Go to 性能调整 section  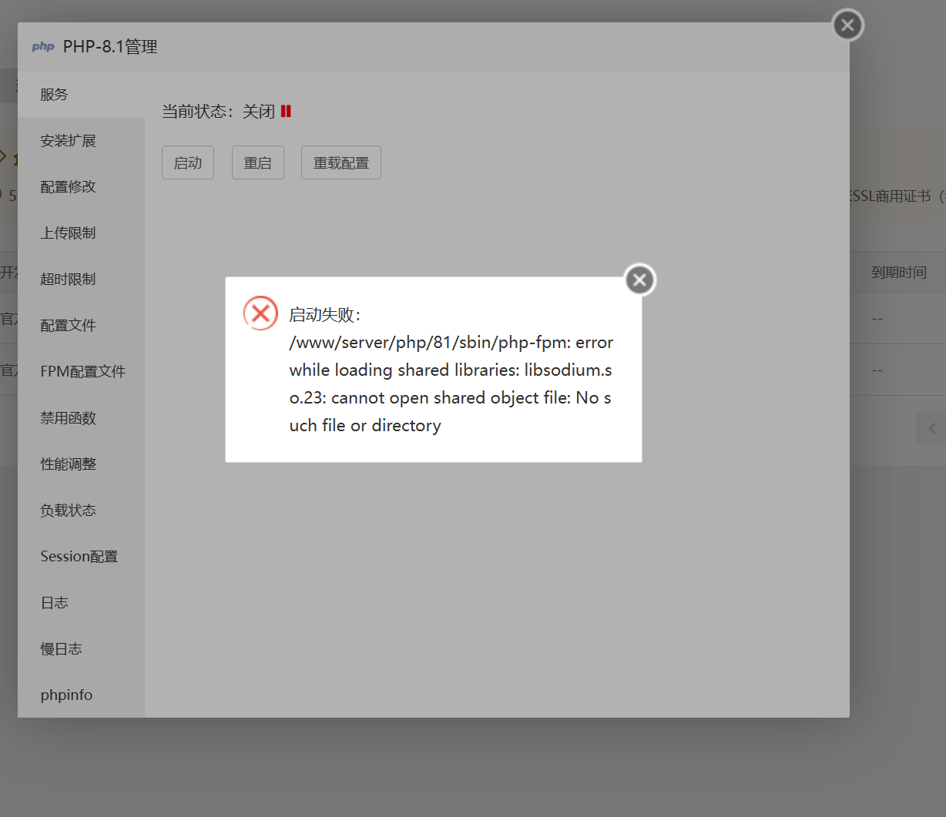81,464
